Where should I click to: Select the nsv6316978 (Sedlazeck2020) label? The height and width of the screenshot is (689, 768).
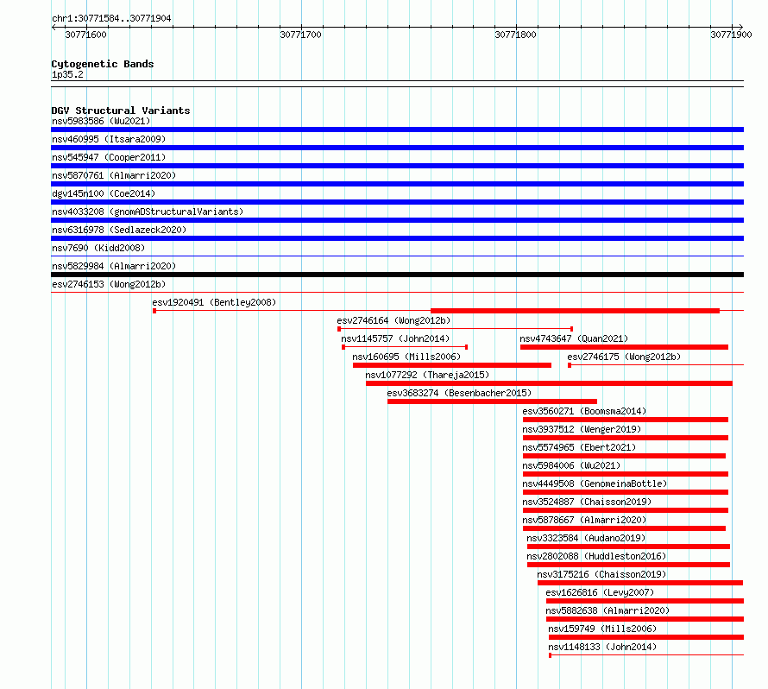click(119, 230)
